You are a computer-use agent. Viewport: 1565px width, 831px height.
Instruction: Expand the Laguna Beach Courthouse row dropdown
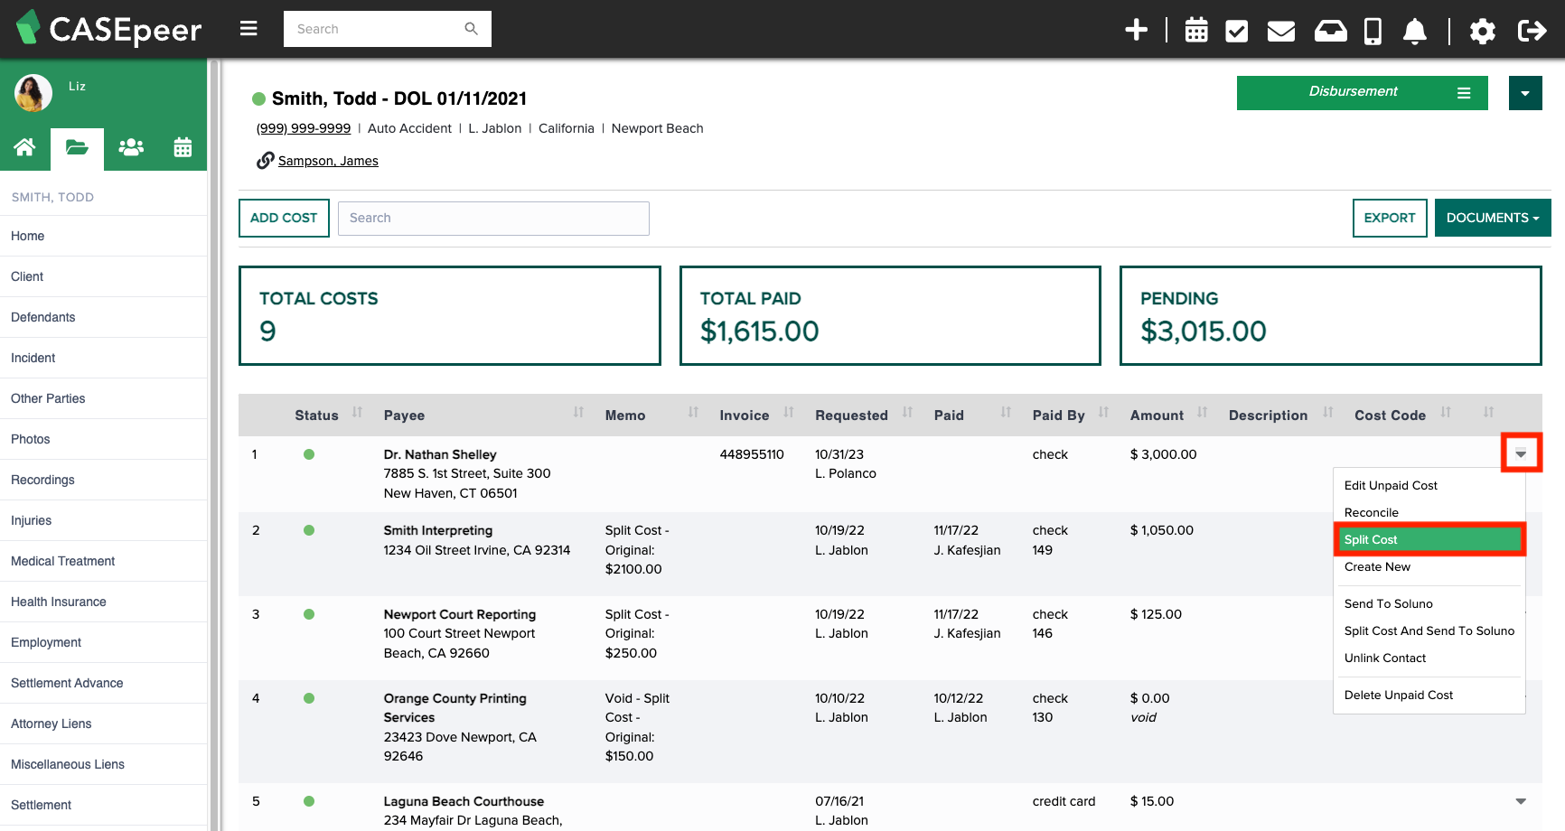(x=1521, y=800)
